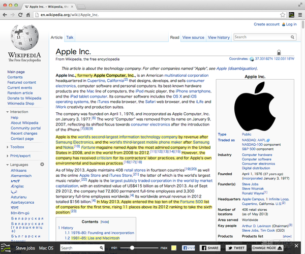Click the Log in link
305x254 pixels.
tap(291, 24)
